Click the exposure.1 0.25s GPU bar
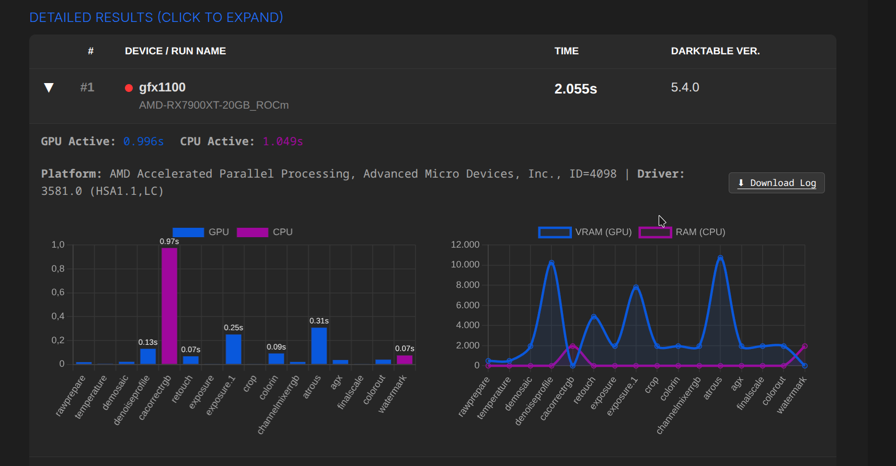896x466 pixels. pos(233,349)
